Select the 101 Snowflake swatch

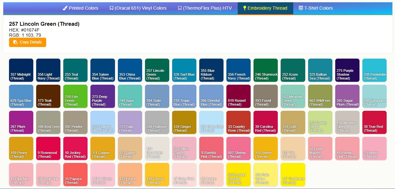tap(157, 148)
